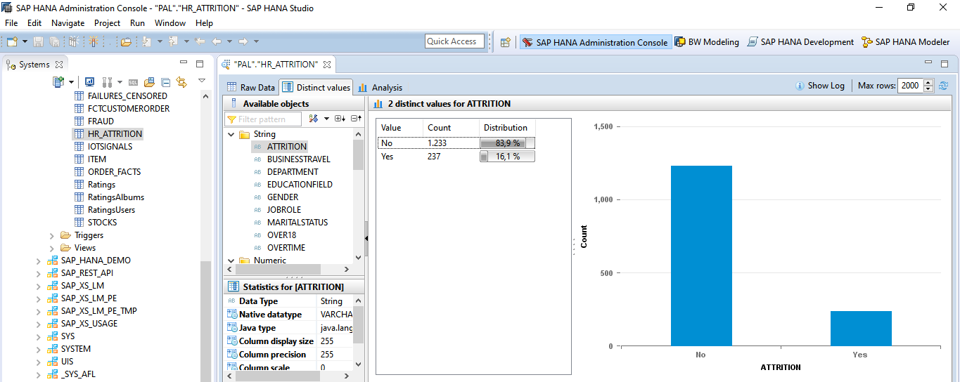
Task: Open the Systems view menu triangle
Action: [202, 81]
